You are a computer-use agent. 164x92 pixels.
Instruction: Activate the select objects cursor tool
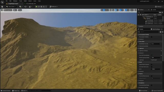coord(102,10)
